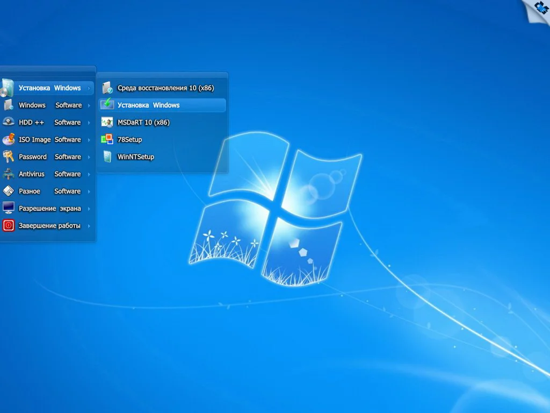
Task: Click the Password Software keys icon
Action: (x=9, y=156)
